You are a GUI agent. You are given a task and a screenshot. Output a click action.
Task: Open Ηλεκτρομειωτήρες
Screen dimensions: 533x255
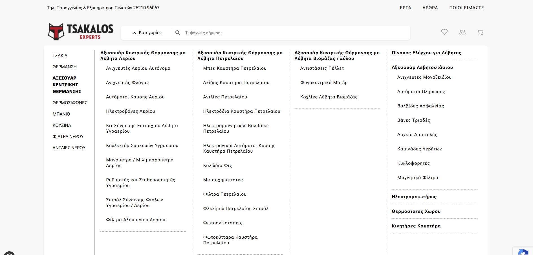pyautogui.click(x=414, y=197)
